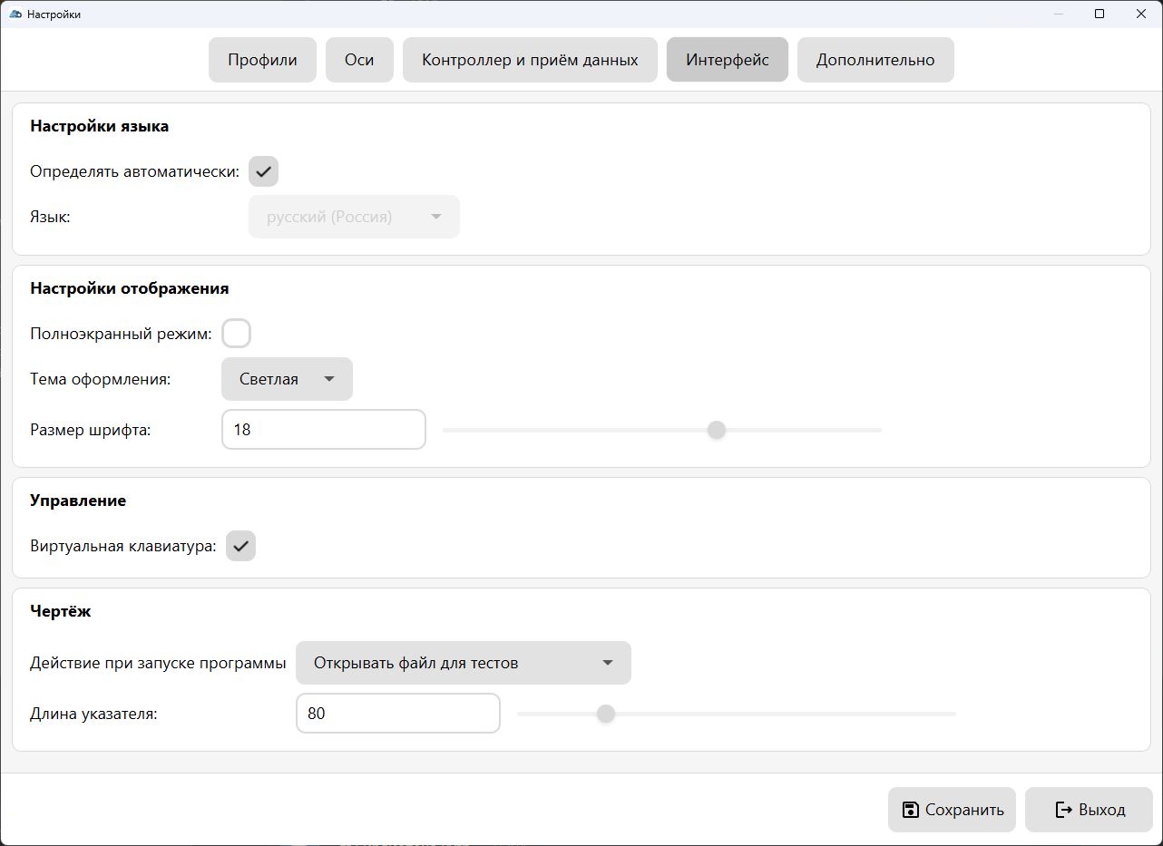Image resolution: width=1163 pixels, height=846 pixels.
Task: Open Действие при запуске программы dropdown
Action: click(x=463, y=663)
